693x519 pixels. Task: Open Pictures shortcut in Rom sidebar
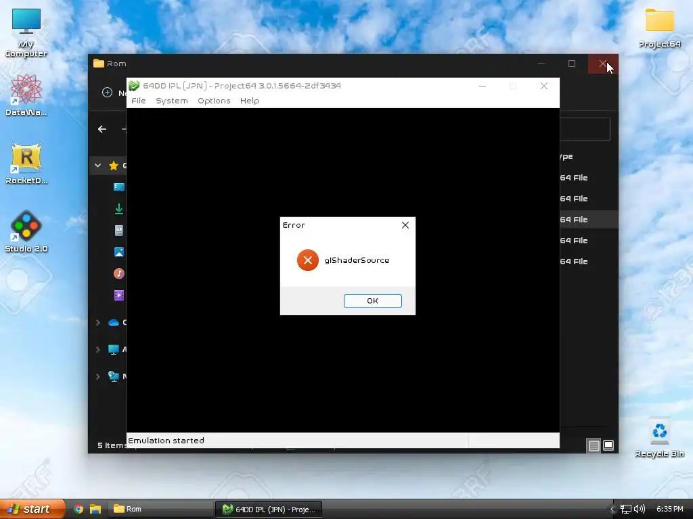pos(119,252)
